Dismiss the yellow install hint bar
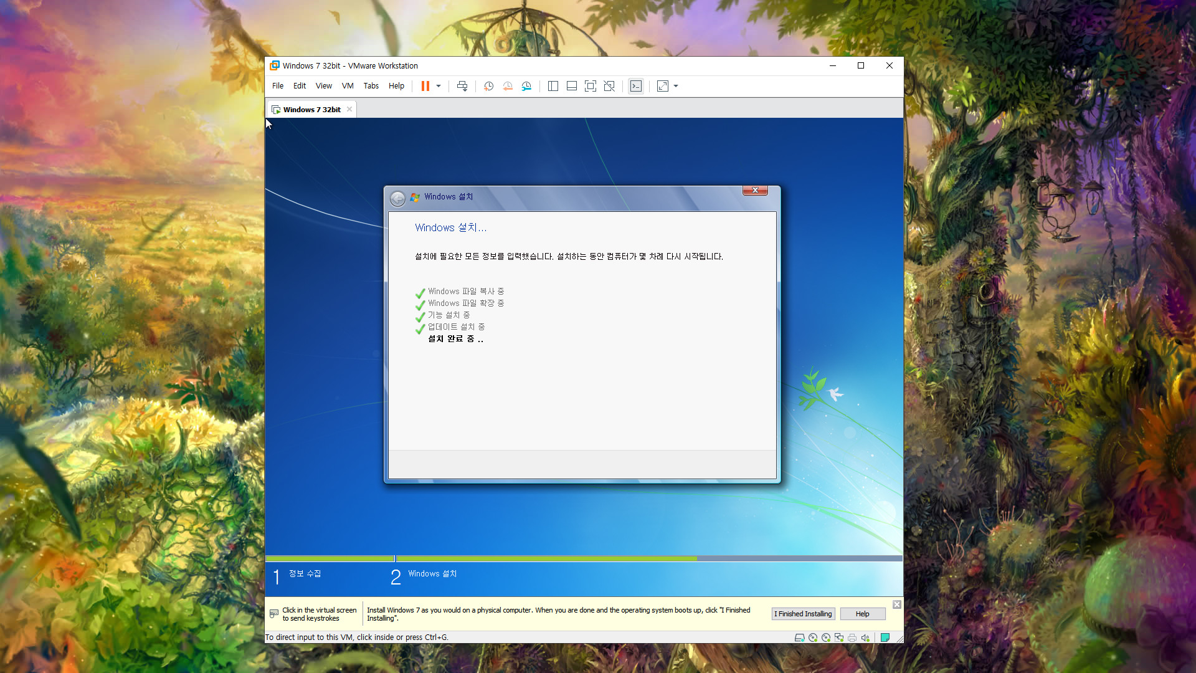 [897, 604]
